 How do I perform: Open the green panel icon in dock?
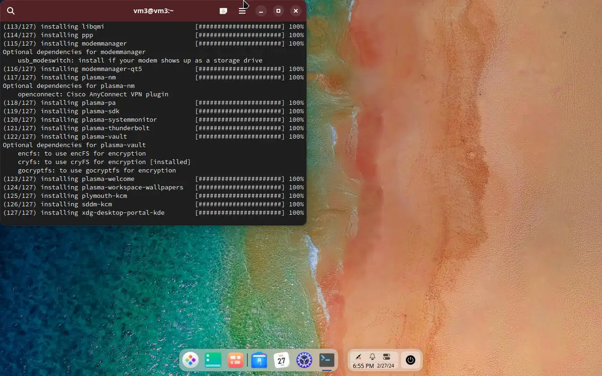(x=213, y=360)
